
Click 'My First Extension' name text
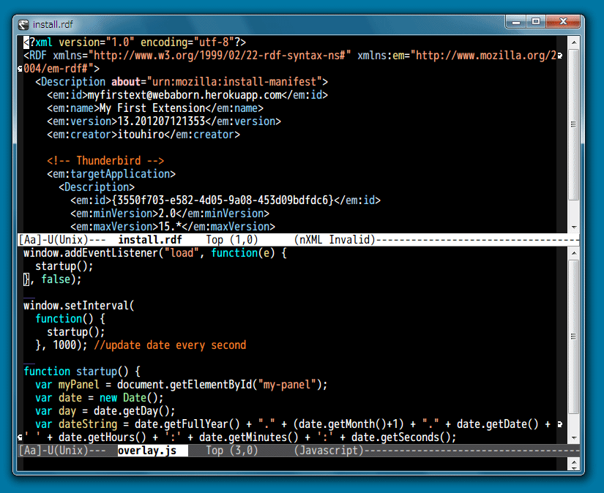152,108
